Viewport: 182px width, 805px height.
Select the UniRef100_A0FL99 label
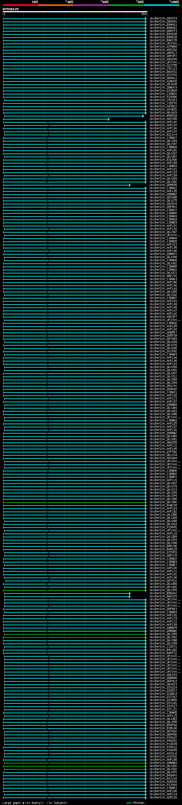pyautogui.click(x=163, y=624)
